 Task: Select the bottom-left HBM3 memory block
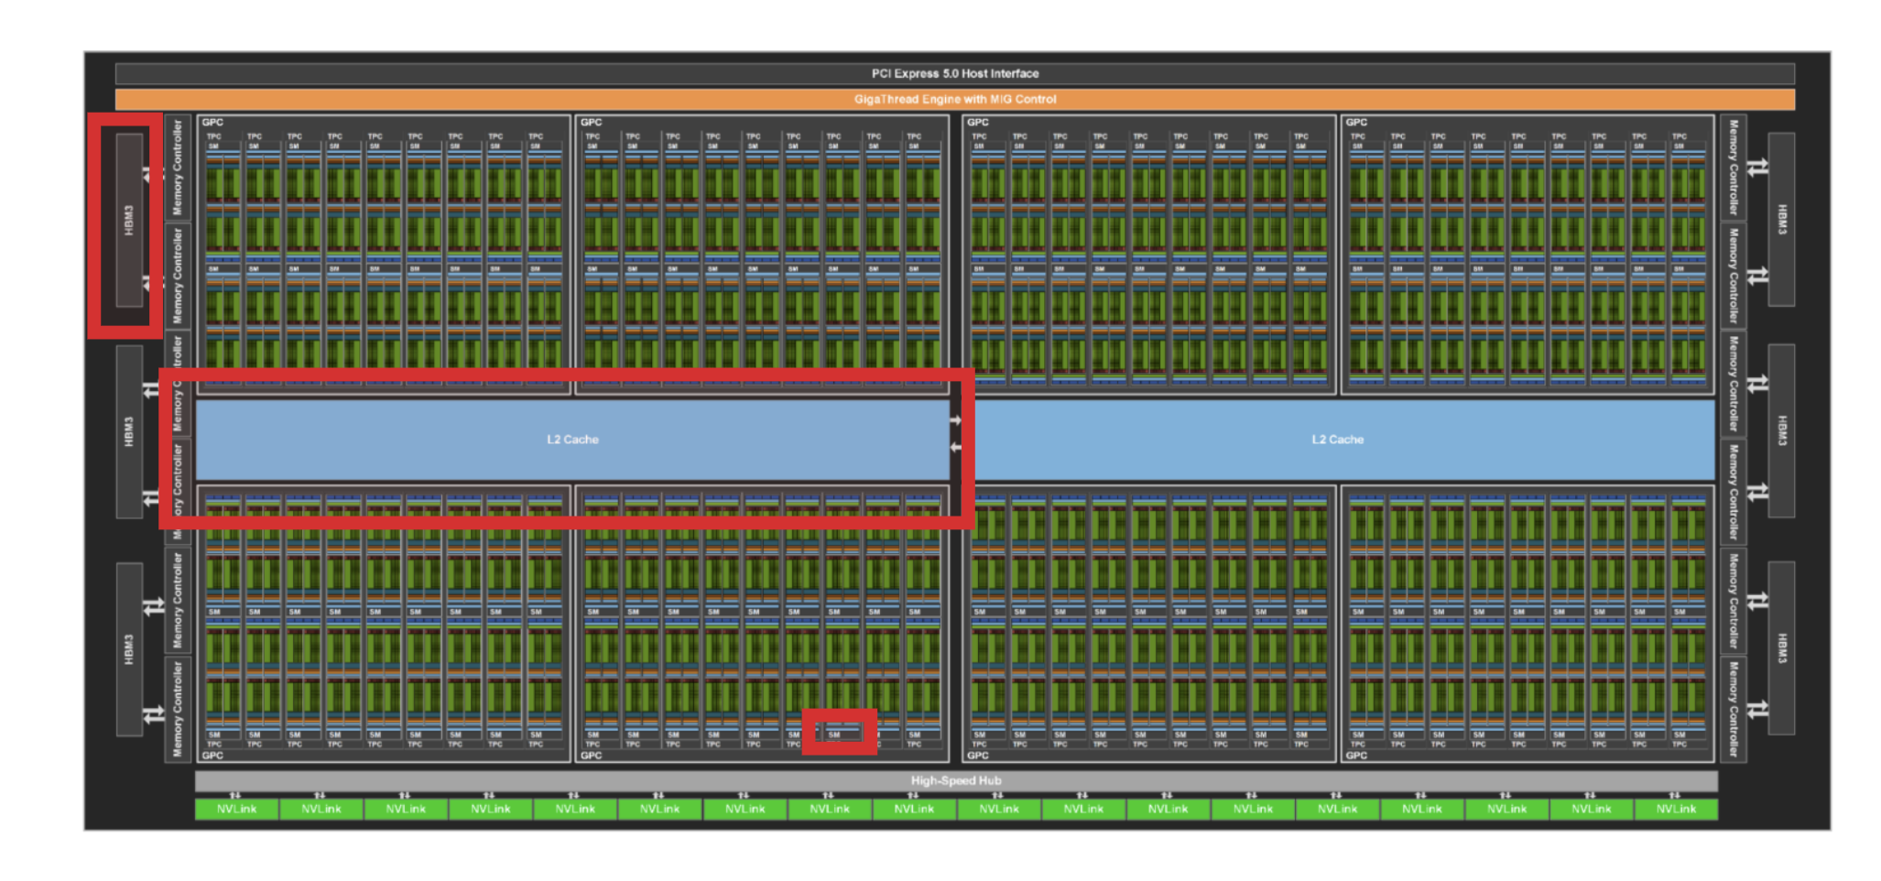[129, 648]
